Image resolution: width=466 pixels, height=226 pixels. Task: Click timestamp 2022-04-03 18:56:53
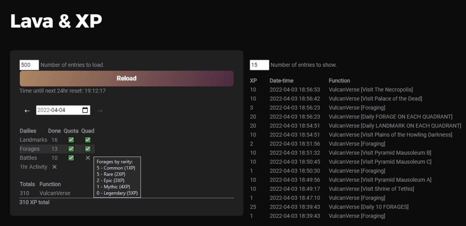coord(295,90)
